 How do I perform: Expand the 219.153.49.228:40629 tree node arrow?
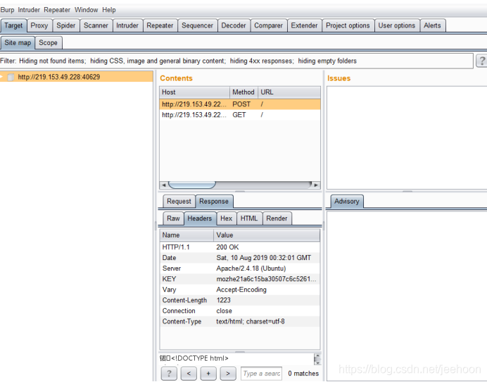1,77
